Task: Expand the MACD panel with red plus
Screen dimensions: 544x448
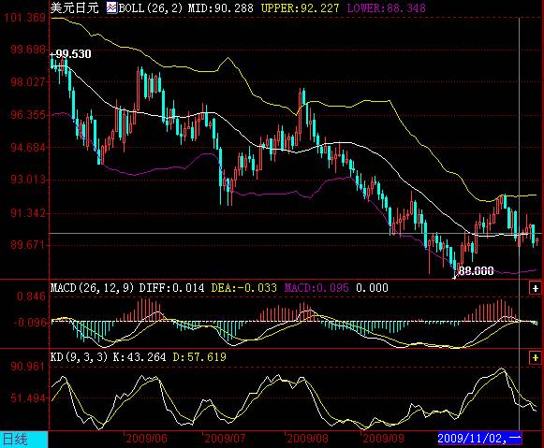Action: (535, 288)
